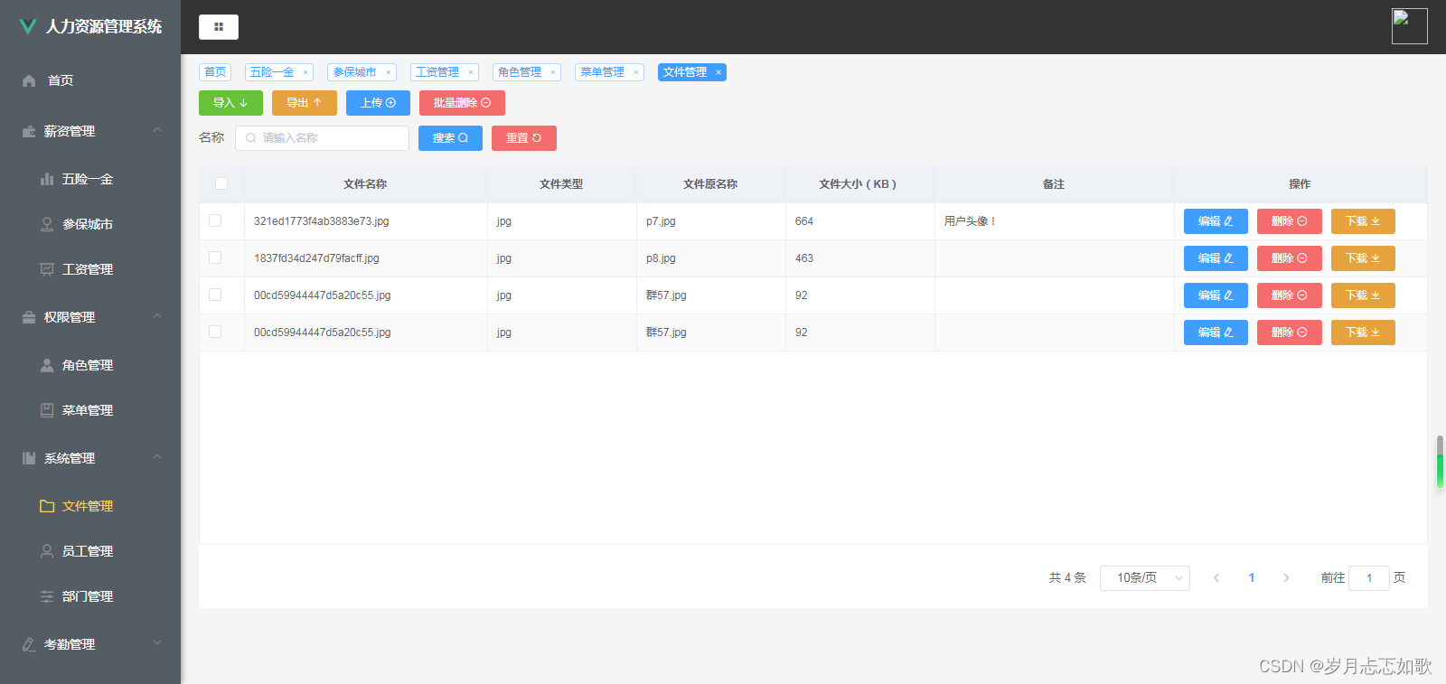The height and width of the screenshot is (684, 1446).
Task: Click the chart icon beside 工资管理
Action: (x=47, y=269)
